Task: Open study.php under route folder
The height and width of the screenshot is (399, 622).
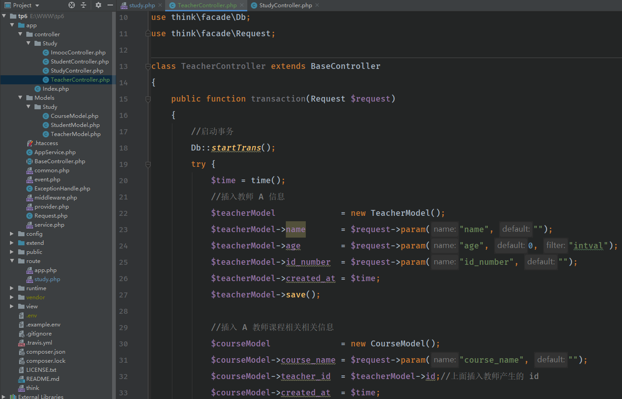Action: (x=47, y=279)
